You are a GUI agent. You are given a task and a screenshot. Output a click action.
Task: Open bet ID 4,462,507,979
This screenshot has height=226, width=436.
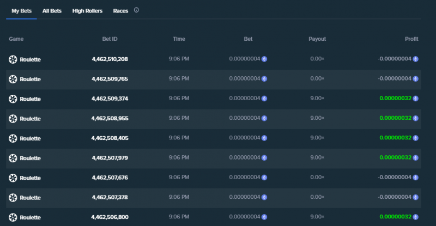pos(110,157)
